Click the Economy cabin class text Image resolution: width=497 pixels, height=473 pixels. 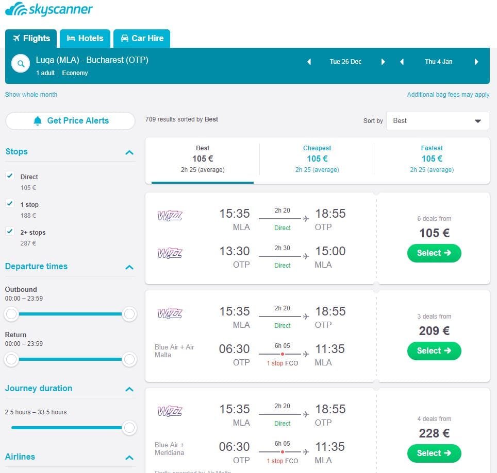tap(75, 73)
